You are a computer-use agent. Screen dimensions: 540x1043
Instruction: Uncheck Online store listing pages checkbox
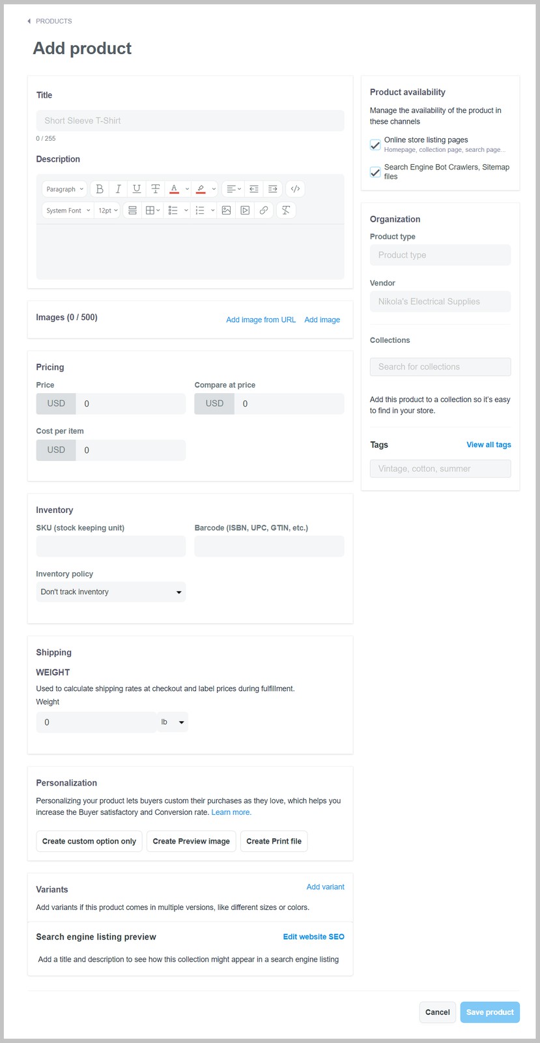click(x=375, y=145)
